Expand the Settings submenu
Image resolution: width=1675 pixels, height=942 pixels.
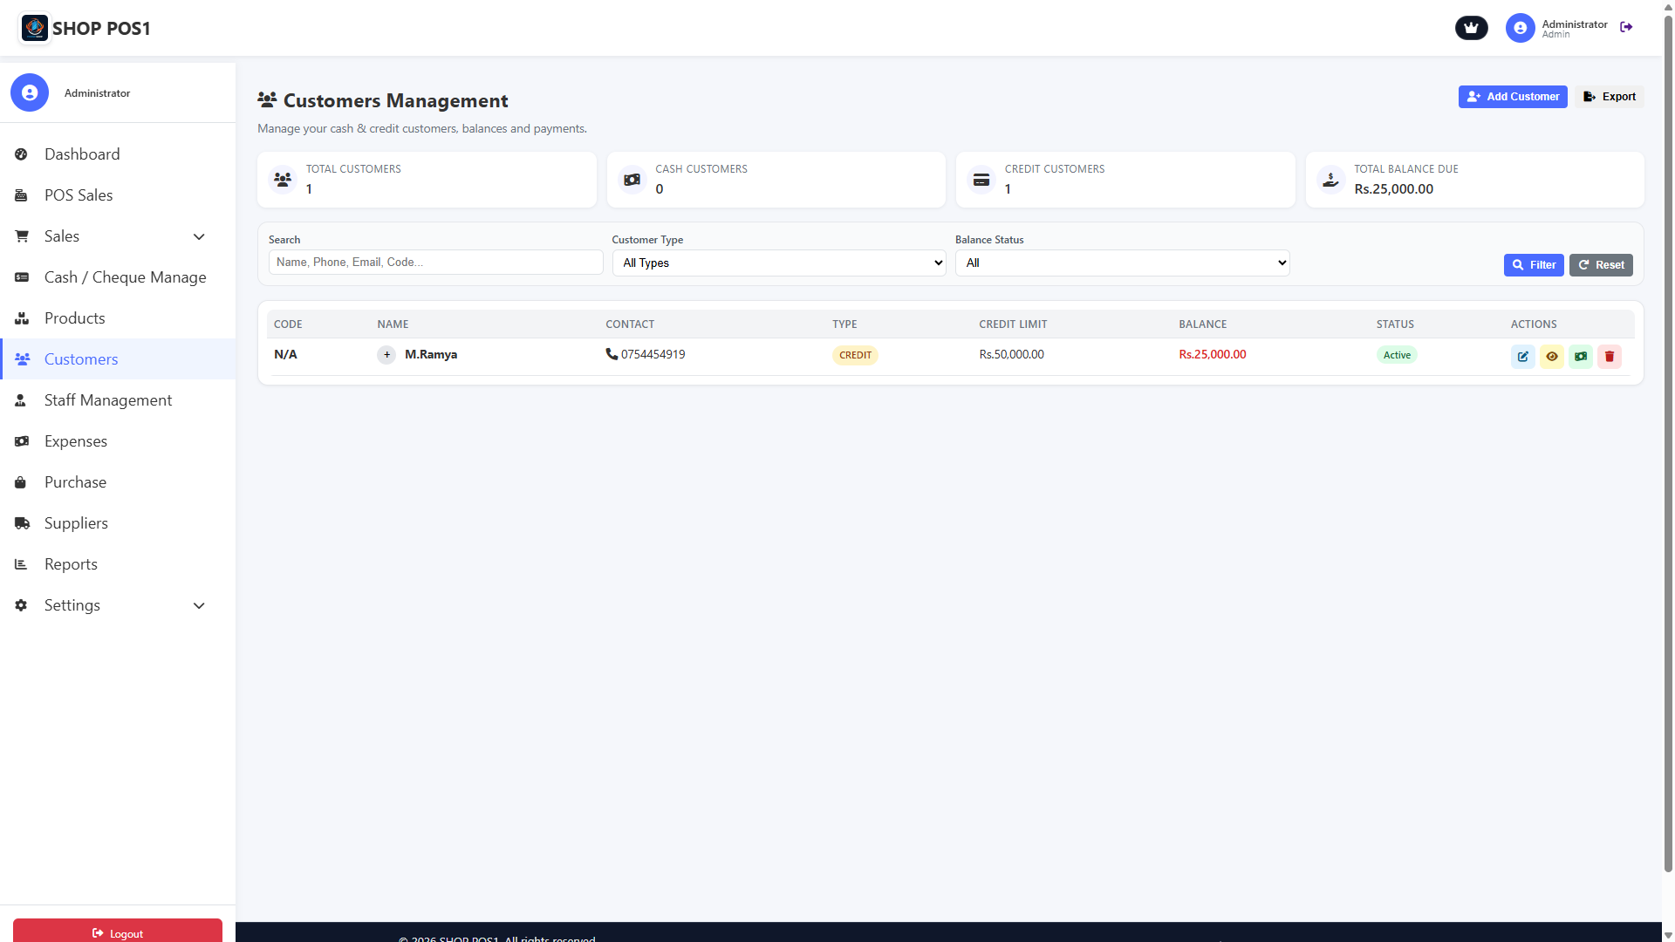click(199, 605)
